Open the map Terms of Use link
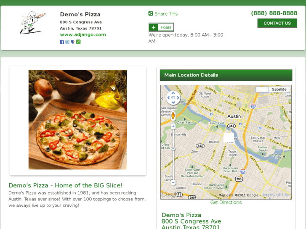Image resolution: width=306 pixels, height=229 pixels. 276,195
